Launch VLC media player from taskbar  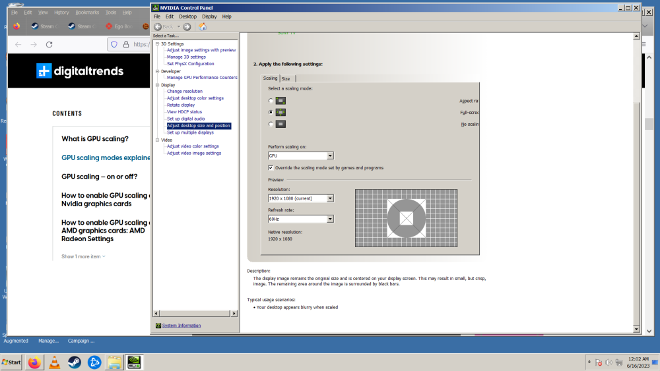(x=55, y=362)
